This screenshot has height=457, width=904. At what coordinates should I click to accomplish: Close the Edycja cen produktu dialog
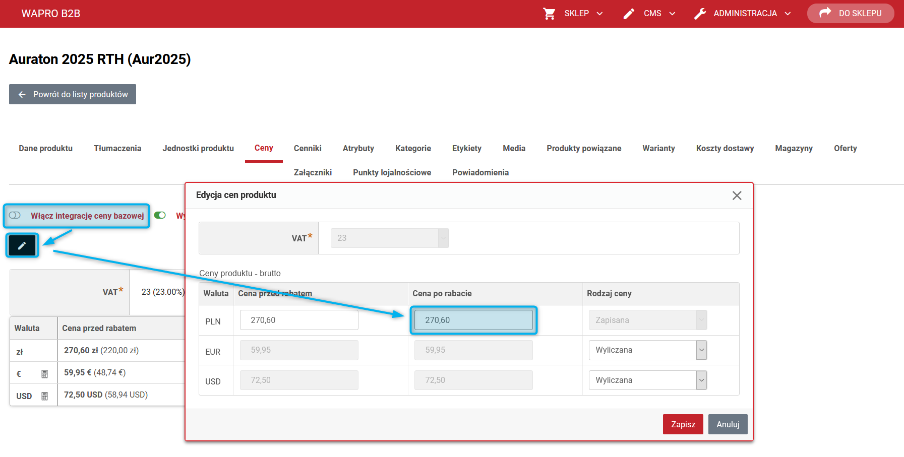point(737,195)
